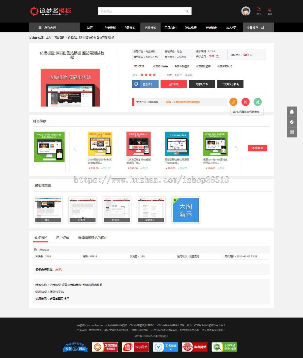Open 加入VIP navigation item
The width and height of the screenshot is (303, 358).
pyautogui.click(x=231, y=27)
